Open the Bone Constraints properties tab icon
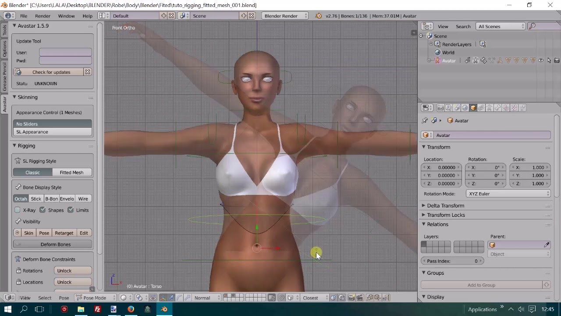561x316 pixels. point(506,108)
